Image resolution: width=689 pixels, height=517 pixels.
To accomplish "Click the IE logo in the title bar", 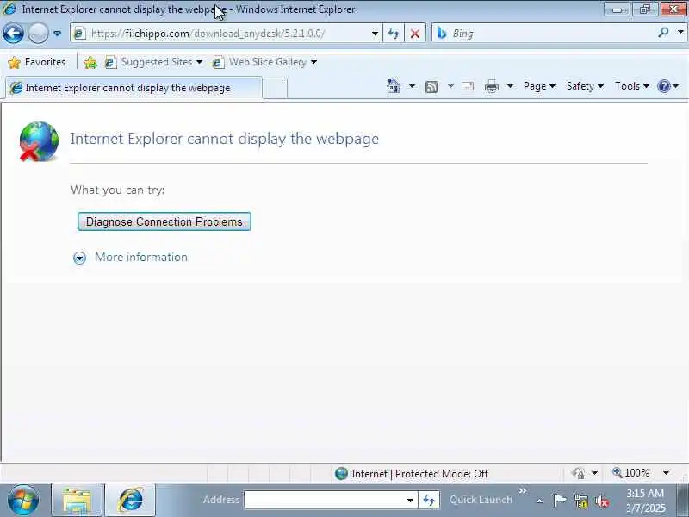I will coord(9,9).
